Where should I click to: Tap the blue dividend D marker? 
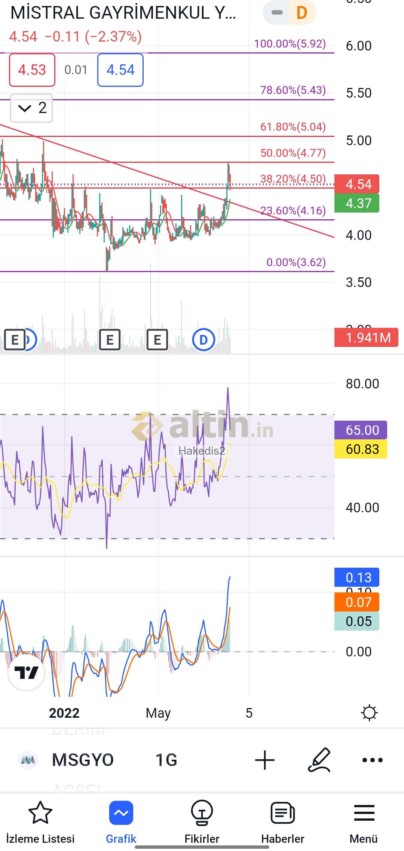click(x=203, y=340)
